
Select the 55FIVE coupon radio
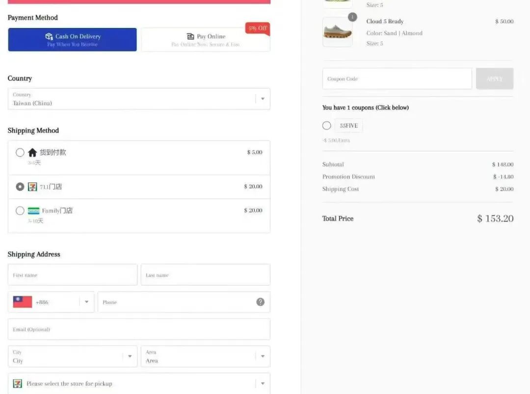326,125
